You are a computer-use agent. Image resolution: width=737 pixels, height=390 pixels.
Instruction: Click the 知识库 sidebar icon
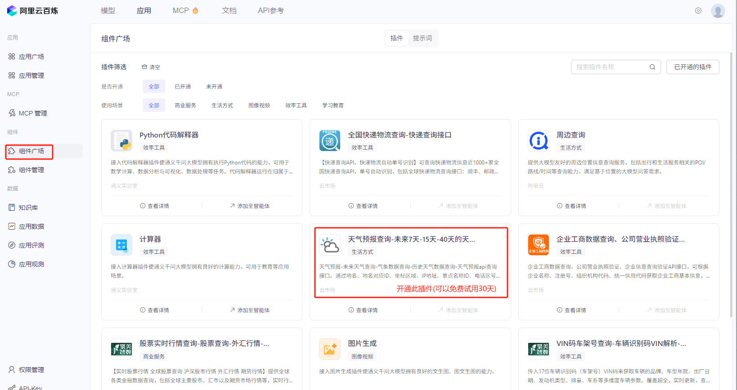point(12,208)
